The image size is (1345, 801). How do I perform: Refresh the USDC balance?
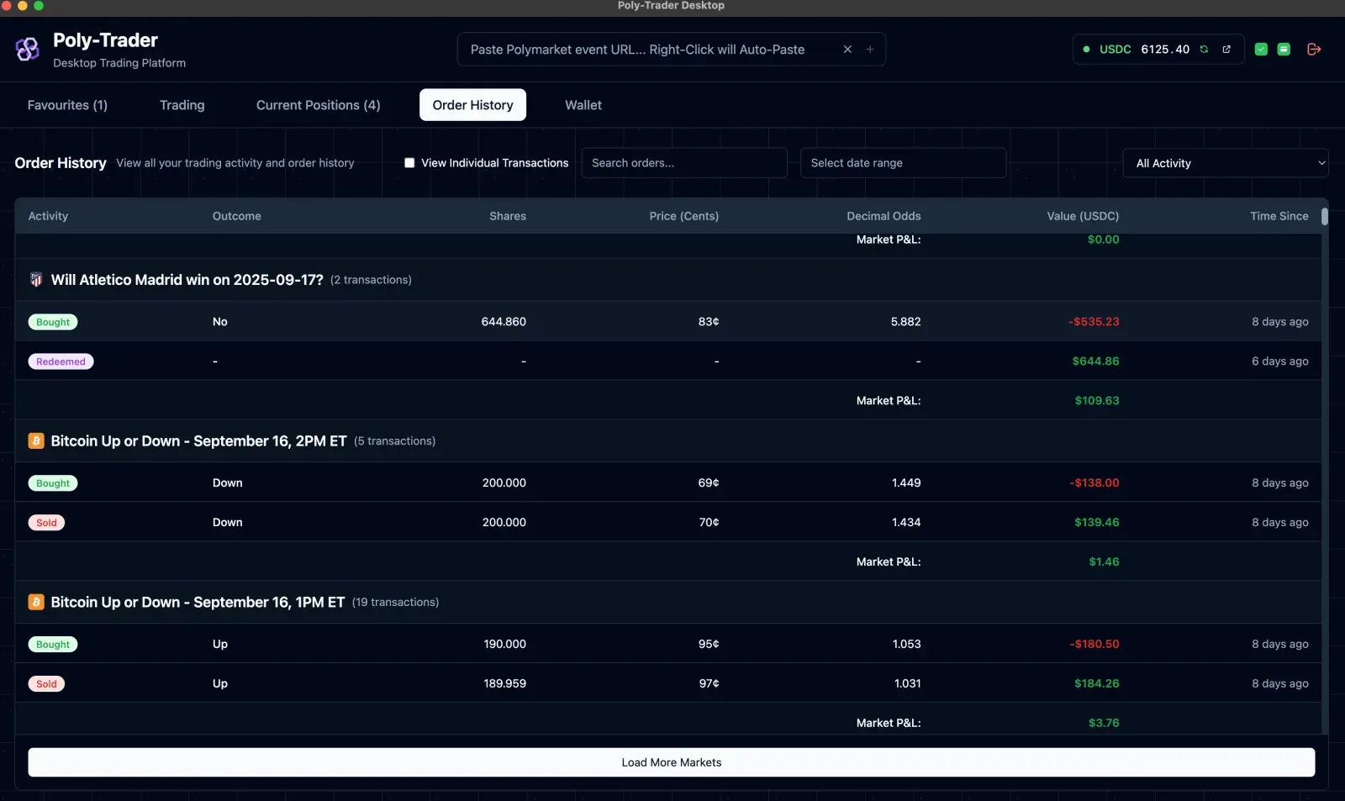[x=1204, y=50]
